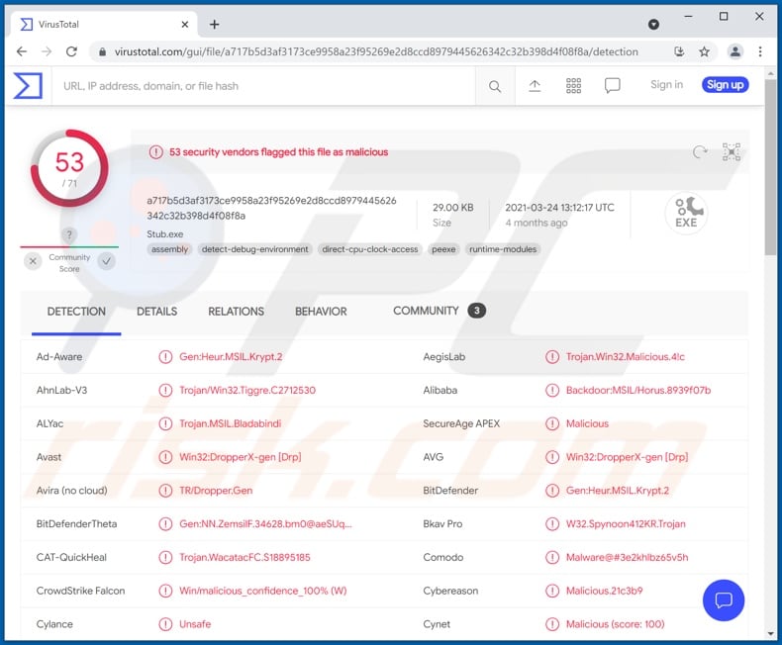Click the site lock icon in address bar
This screenshot has height=645, width=782.
(103, 51)
